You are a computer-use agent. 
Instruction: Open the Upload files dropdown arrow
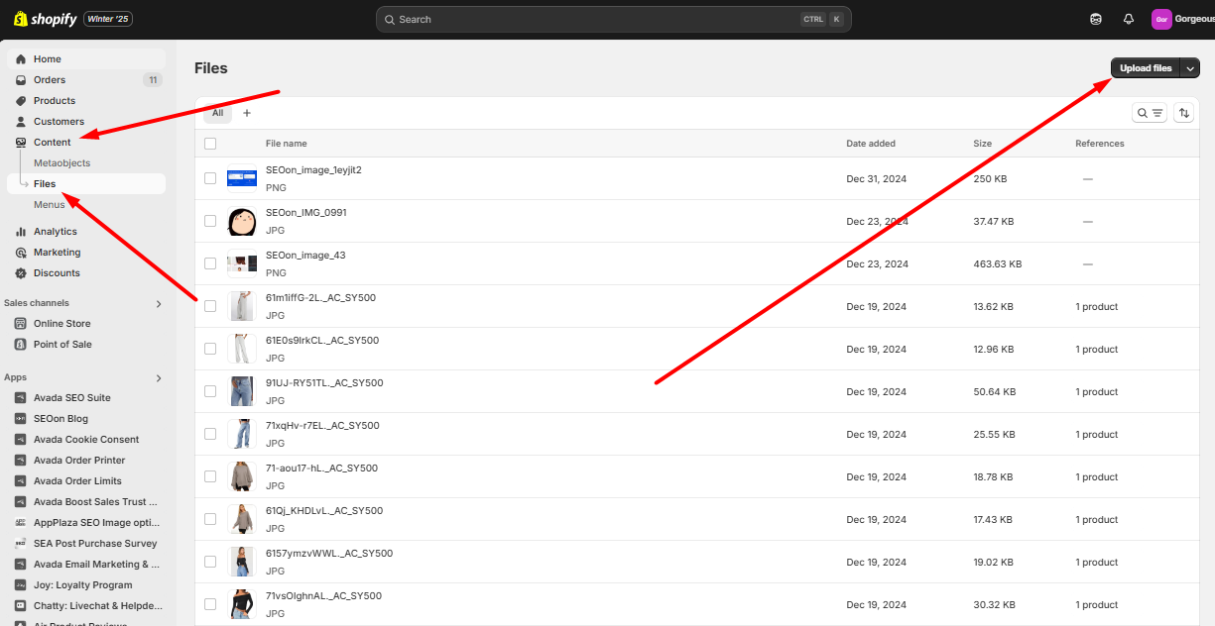1190,68
